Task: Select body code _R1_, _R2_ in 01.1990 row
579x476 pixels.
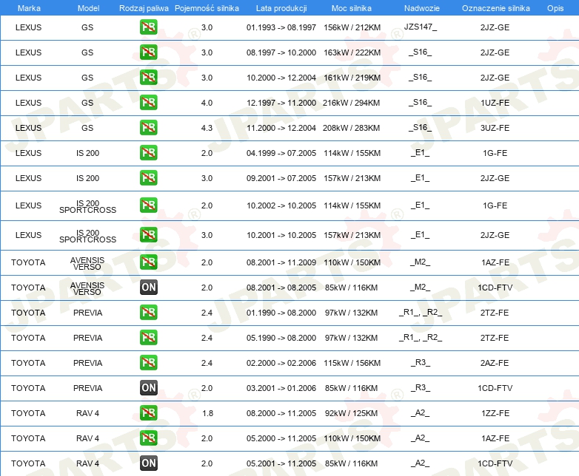Action: pos(421,313)
